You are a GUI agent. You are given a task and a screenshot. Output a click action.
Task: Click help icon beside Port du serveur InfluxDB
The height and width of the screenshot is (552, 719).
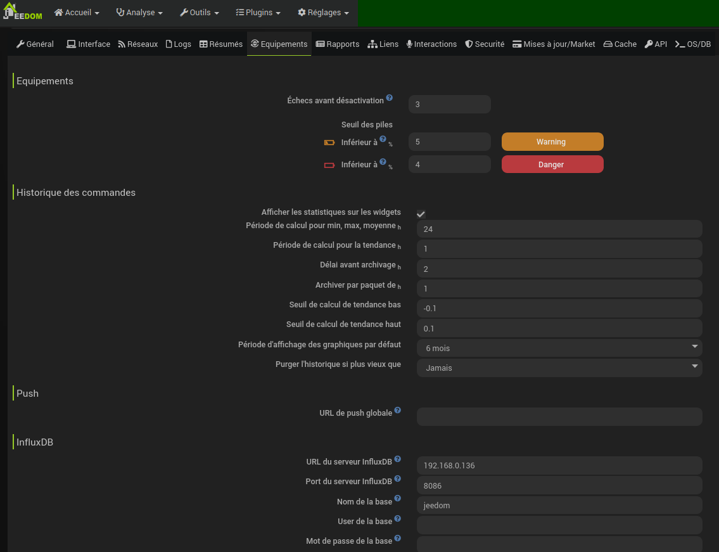pos(398,479)
